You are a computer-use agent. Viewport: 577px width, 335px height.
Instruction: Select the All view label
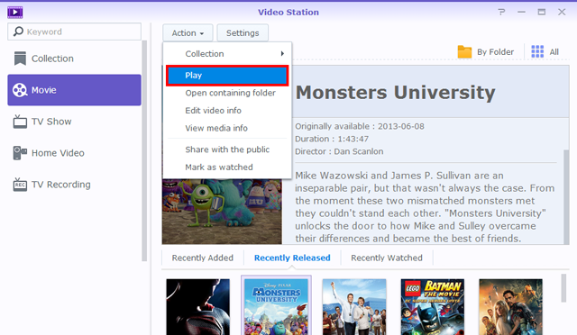pos(554,52)
